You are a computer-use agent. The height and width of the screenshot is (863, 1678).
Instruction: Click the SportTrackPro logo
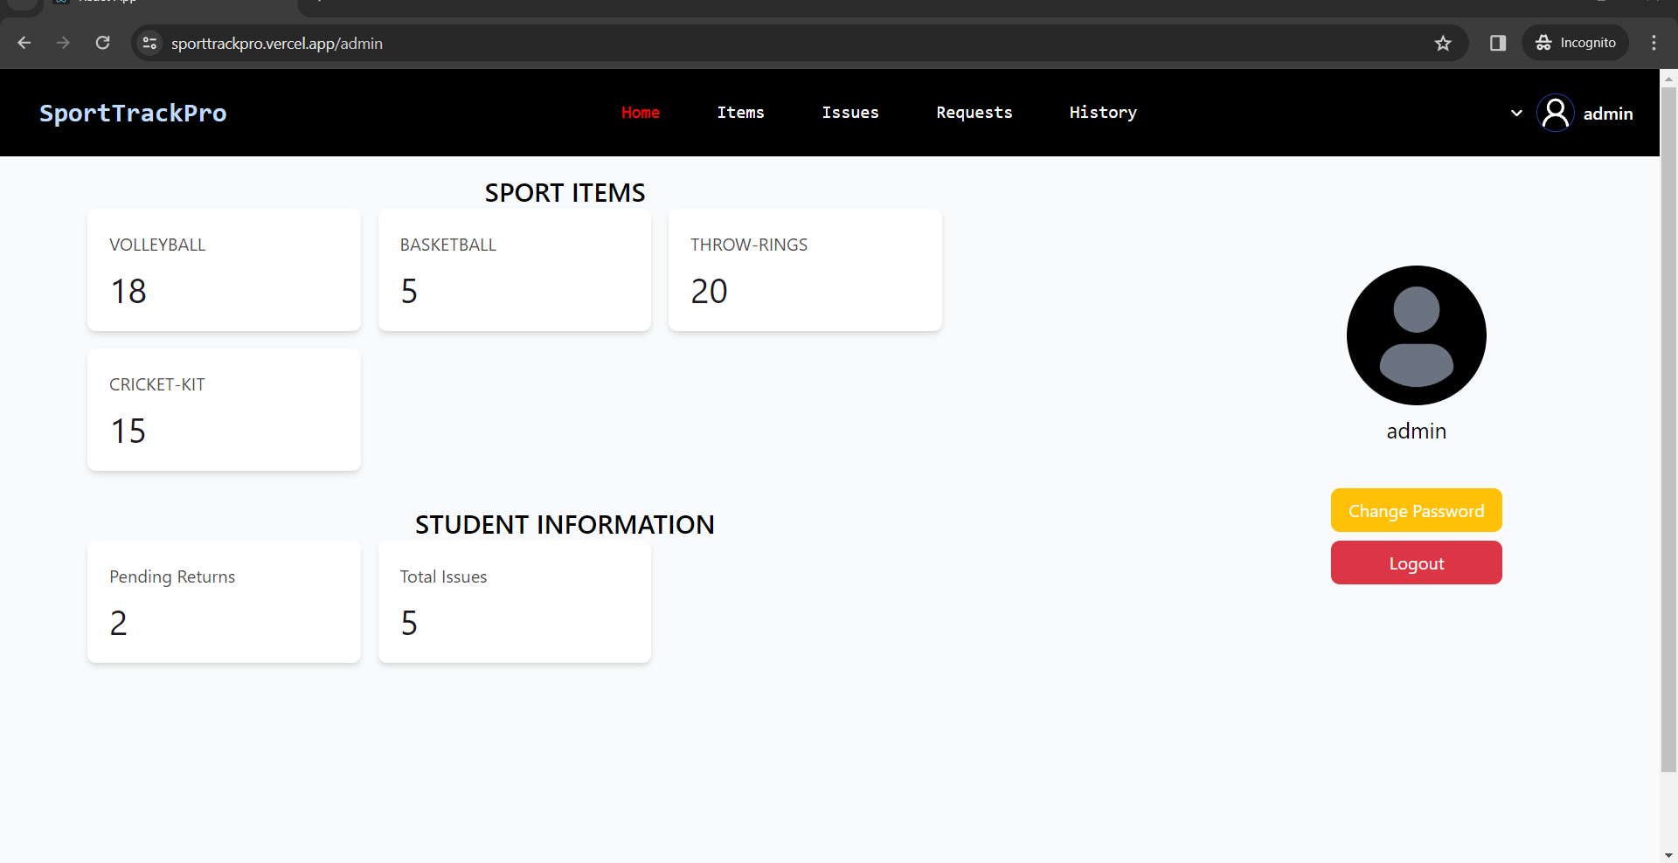click(133, 113)
